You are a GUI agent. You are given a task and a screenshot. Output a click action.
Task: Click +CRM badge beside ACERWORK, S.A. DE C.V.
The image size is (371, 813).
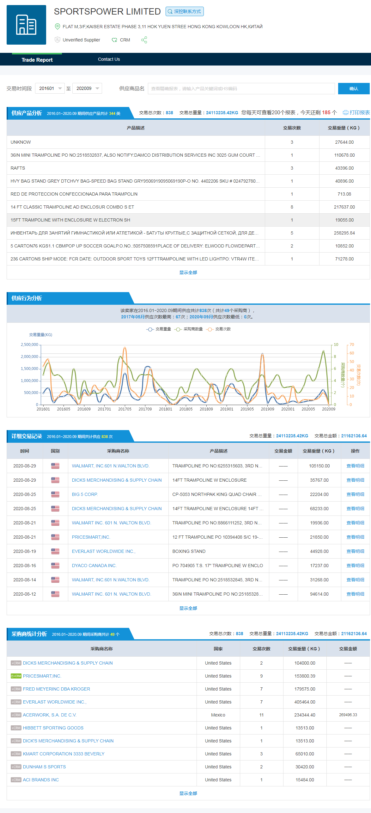coord(16,715)
